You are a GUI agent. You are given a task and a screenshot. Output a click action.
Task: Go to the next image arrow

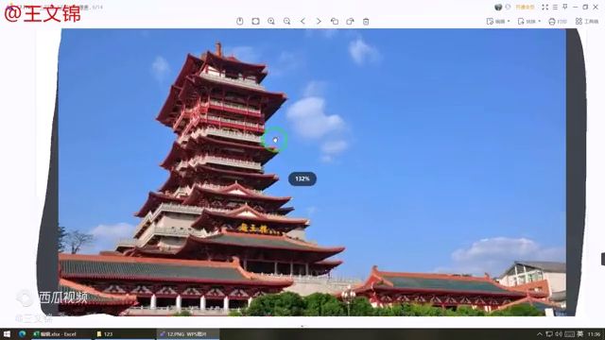(319, 21)
